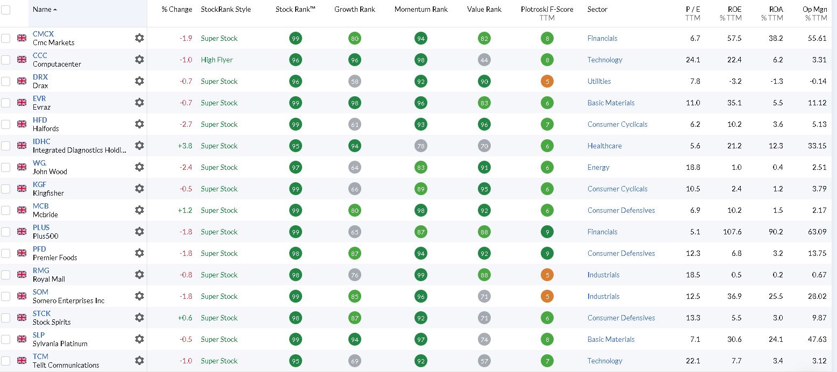The width and height of the screenshot is (837, 372).
Task: Click the 47.63 Op Mgn value for Sylvania
Action: point(817,339)
